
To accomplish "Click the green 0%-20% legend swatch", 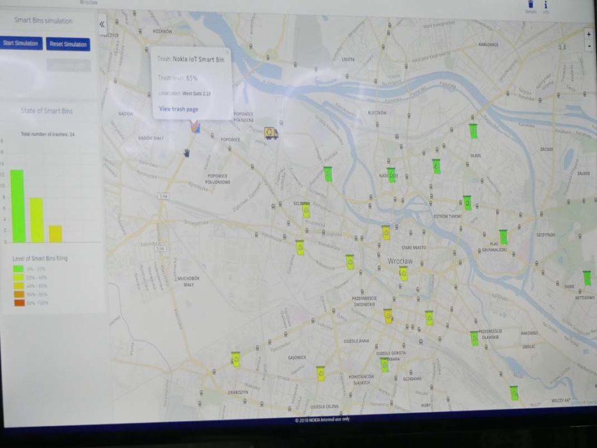I will [19, 269].
